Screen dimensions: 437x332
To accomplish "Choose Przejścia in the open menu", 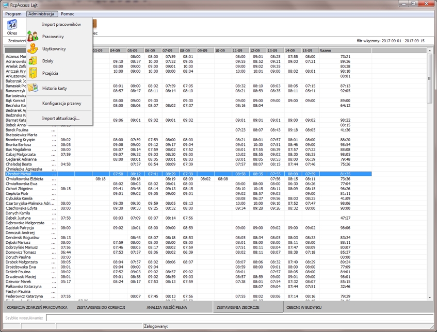I will [x=50, y=73].
